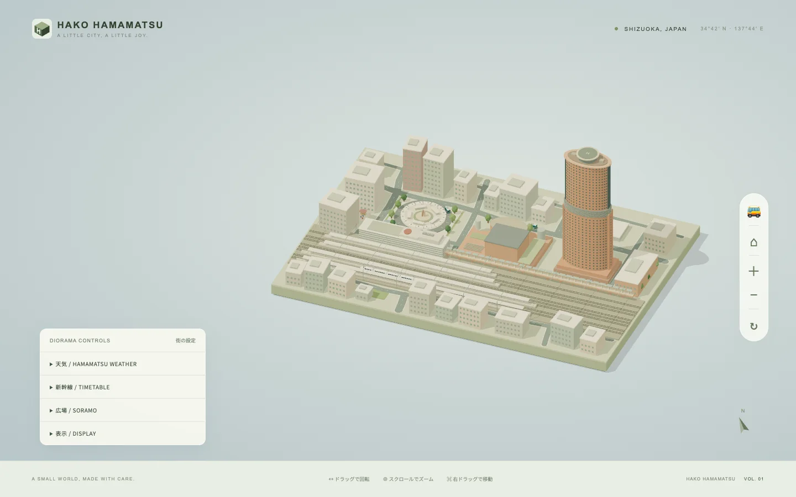Screen dimensions: 796x497
Task: Click the ドラッグで回転 hint
Action: (x=349, y=479)
